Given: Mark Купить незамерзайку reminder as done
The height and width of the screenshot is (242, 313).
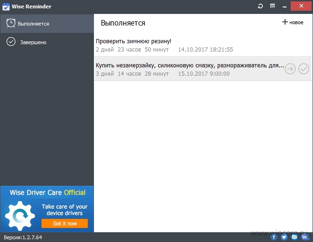Looking at the screenshot, I should [304, 69].
